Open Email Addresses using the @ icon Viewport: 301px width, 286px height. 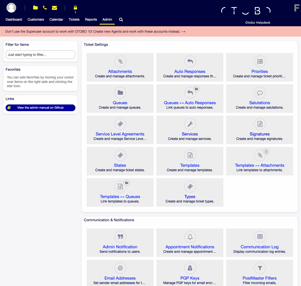point(120,268)
